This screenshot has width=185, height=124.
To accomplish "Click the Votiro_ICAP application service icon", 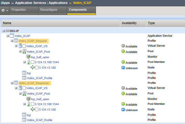I will 12,36.
